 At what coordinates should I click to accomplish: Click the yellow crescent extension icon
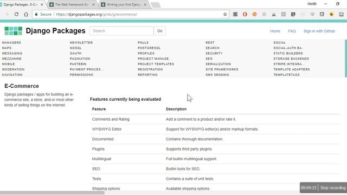(x=331, y=15)
